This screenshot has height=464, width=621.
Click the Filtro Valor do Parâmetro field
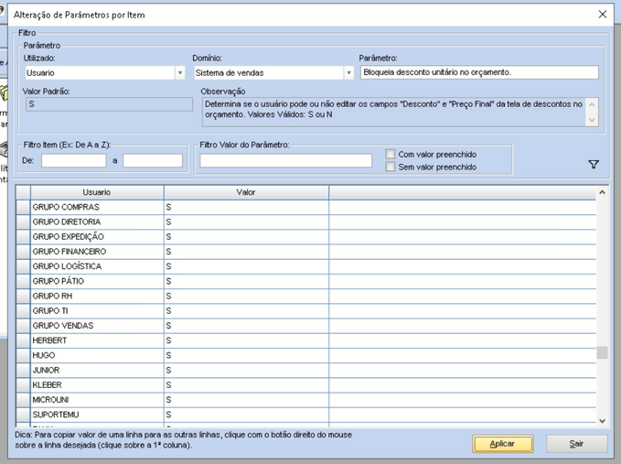(285, 160)
